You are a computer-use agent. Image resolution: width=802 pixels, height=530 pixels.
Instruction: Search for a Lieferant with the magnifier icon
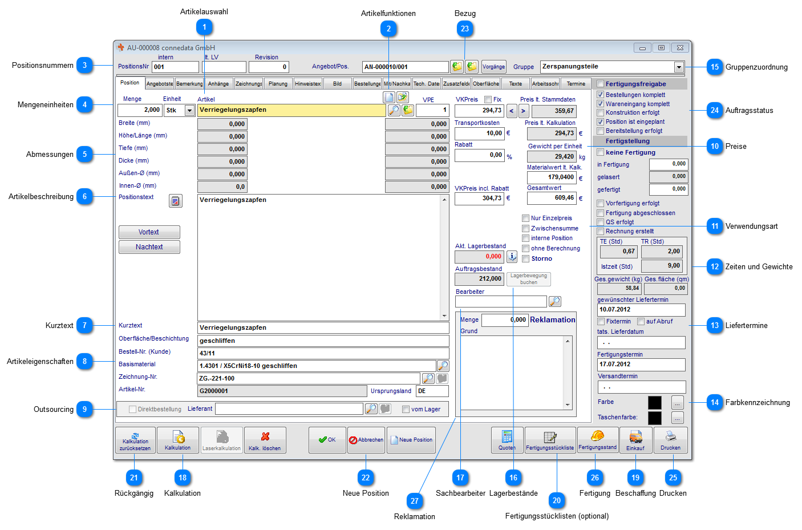371,408
